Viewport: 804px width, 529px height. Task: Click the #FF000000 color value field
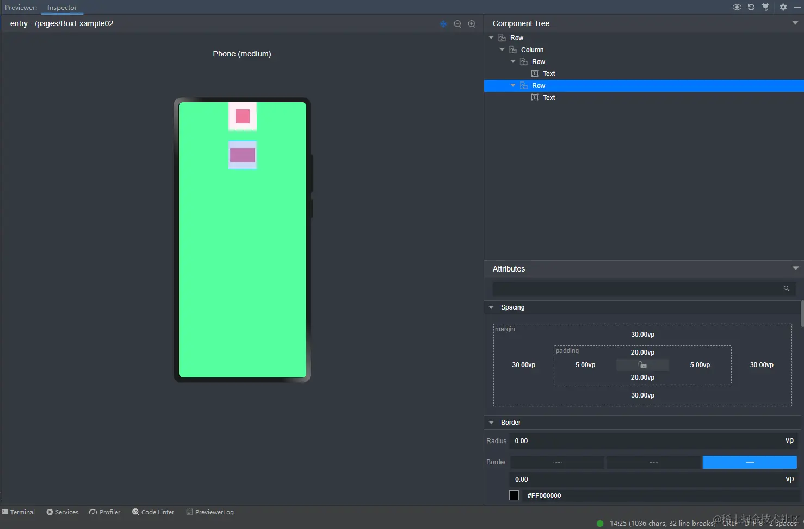(660, 496)
